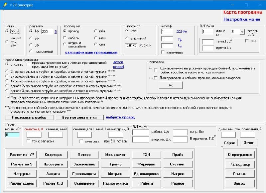This screenshot has height=193, width=266.
Task: Click the 'О программе' button
Action: click(x=240, y=155)
